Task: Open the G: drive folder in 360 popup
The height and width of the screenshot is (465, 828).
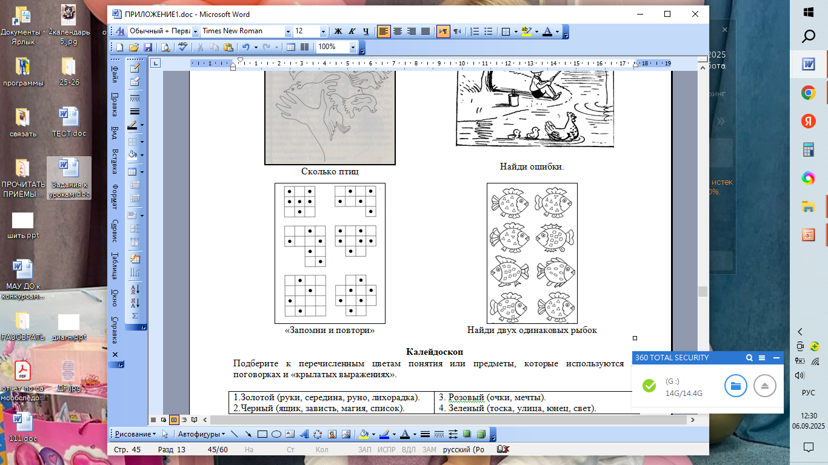Action: click(735, 386)
